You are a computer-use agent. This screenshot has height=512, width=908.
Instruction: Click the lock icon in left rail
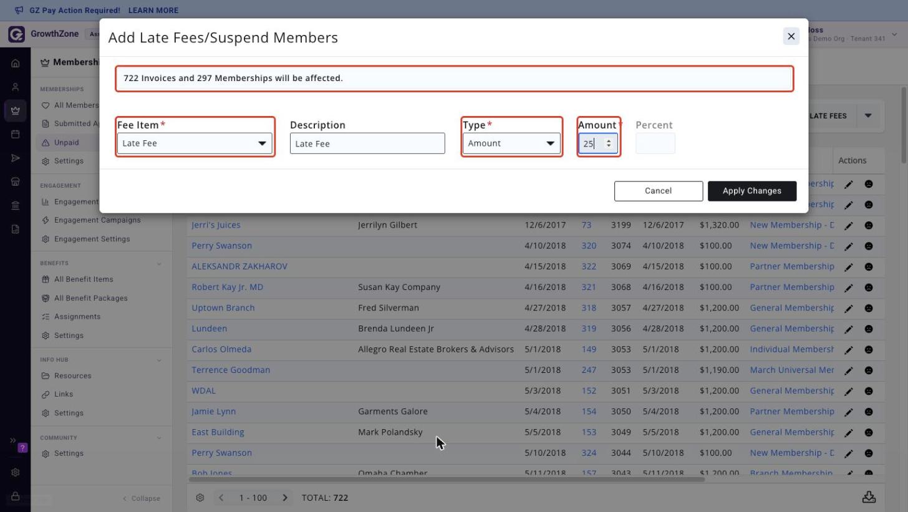coord(16,496)
